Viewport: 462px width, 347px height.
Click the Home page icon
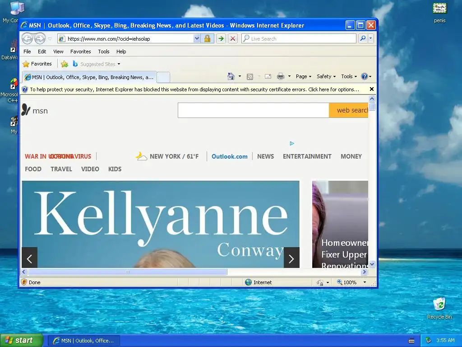click(x=231, y=76)
